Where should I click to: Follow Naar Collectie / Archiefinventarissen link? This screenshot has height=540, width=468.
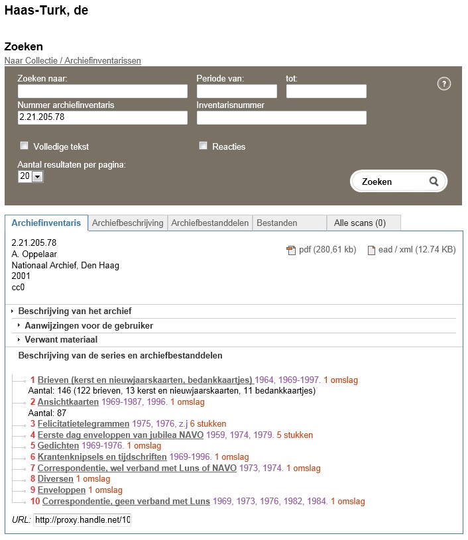[72, 61]
